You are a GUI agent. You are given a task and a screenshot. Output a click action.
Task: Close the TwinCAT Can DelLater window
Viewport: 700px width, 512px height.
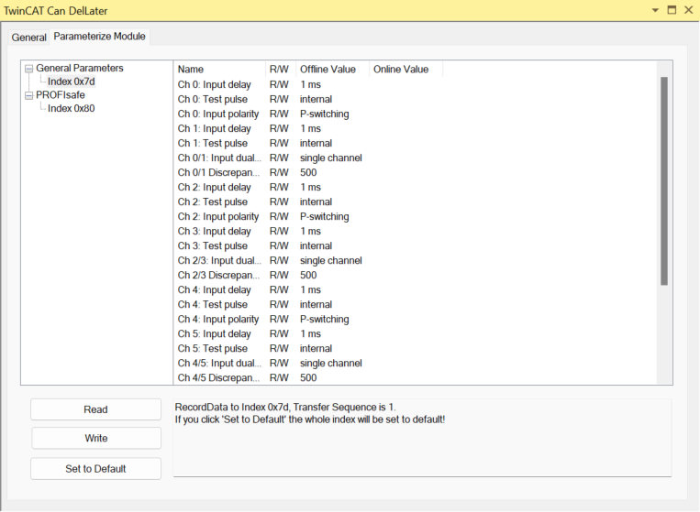pos(688,10)
